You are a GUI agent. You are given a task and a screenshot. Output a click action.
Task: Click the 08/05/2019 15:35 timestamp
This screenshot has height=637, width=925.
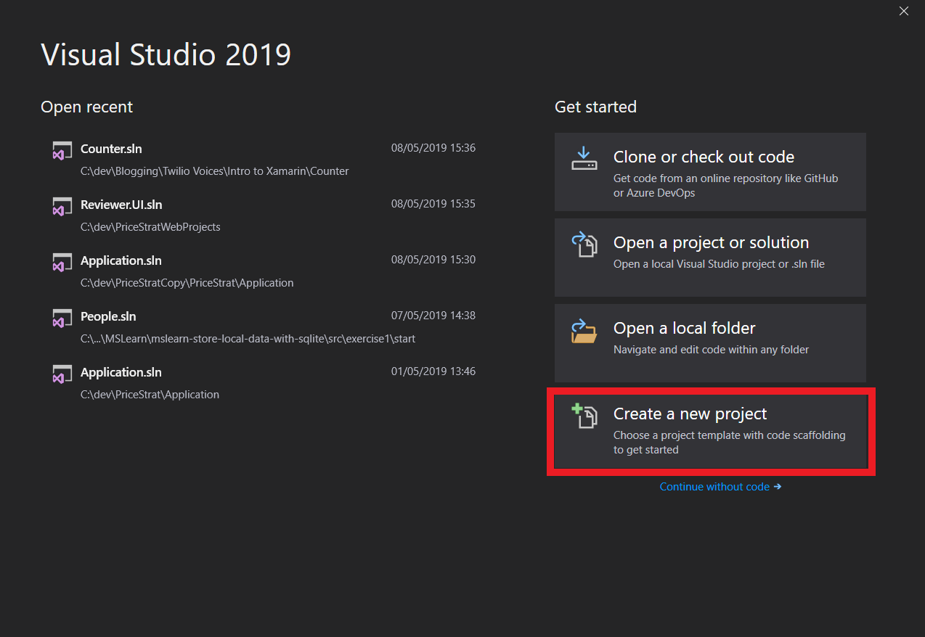click(433, 204)
